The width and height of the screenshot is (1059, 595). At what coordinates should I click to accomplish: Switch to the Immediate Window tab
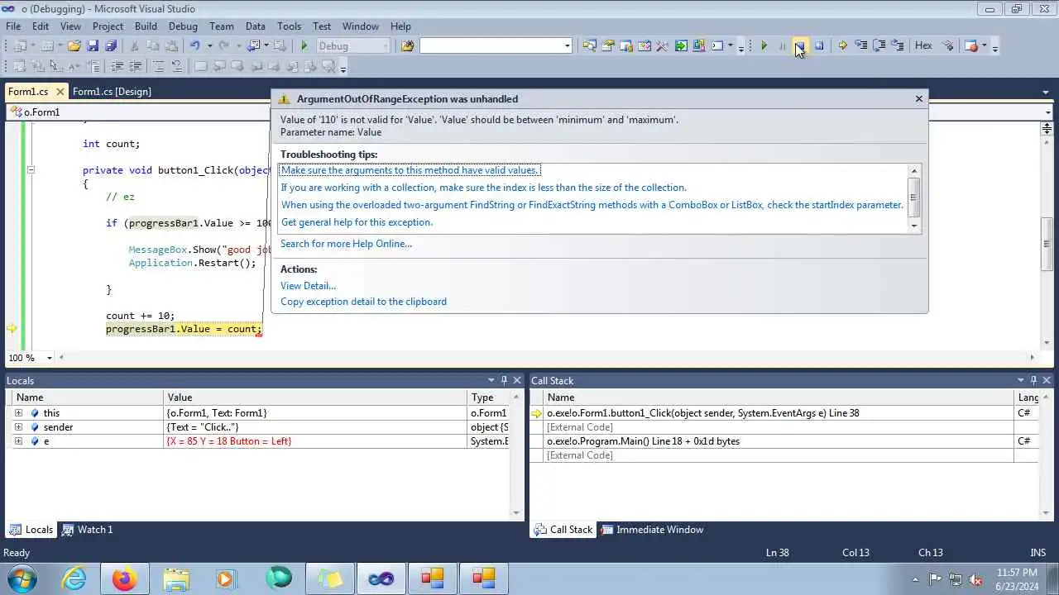coord(652,530)
